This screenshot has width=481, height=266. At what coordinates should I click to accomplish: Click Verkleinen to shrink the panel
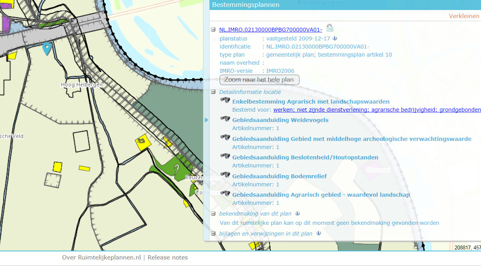[x=464, y=16]
